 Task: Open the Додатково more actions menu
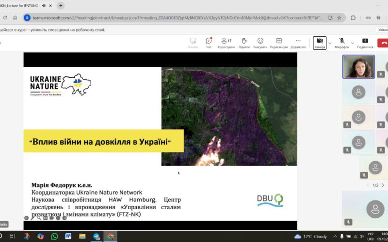click(x=298, y=43)
